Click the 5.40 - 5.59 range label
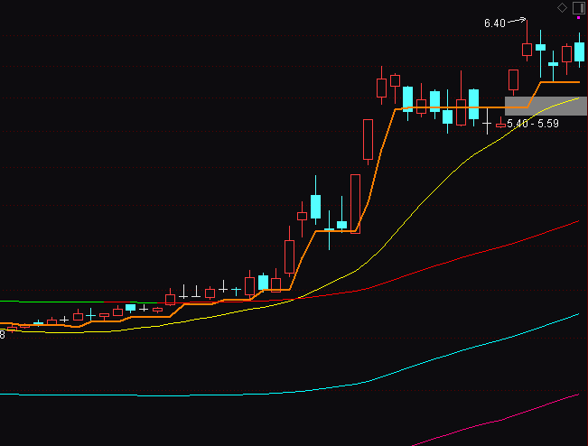 [532, 123]
